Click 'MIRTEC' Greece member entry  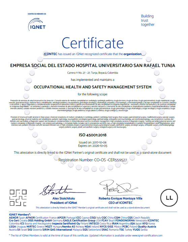coord(36,227)
